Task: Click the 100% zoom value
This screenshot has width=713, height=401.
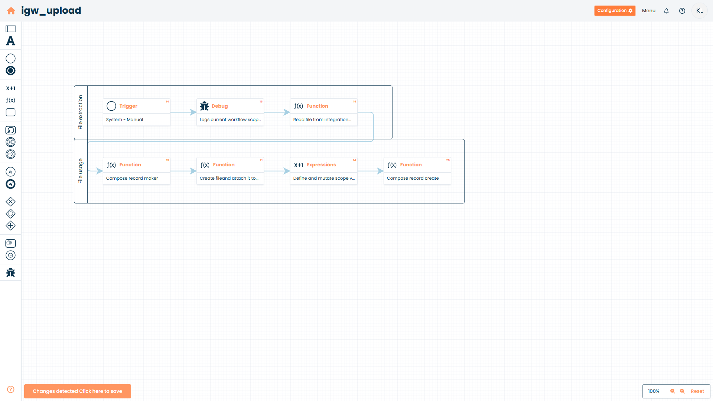Action: (x=654, y=391)
